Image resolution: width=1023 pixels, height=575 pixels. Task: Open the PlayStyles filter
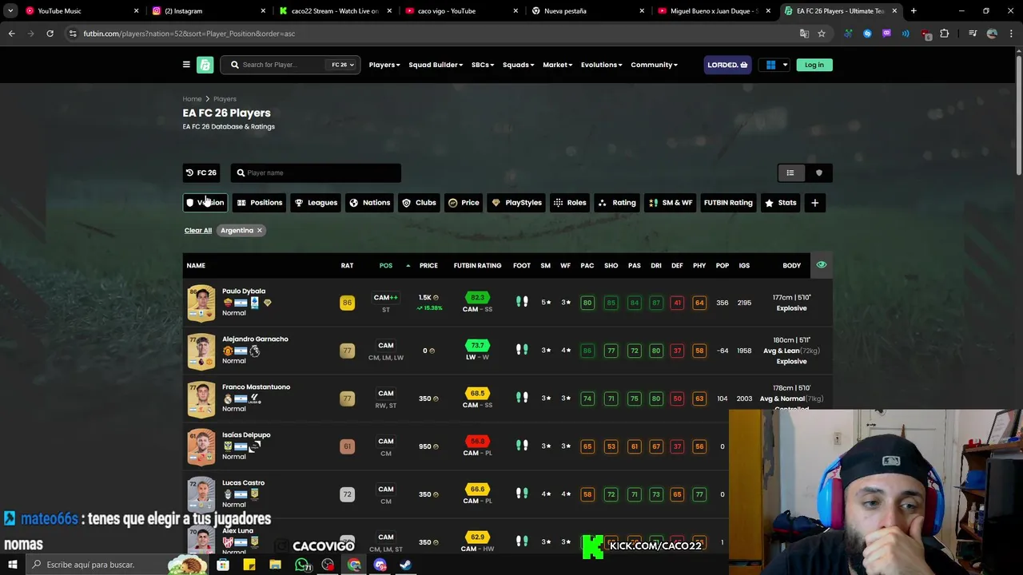[516, 203]
